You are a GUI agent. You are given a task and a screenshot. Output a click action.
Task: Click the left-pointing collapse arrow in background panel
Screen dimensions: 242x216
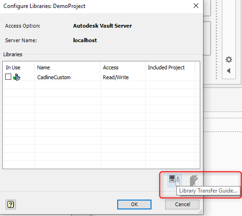(228, 71)
